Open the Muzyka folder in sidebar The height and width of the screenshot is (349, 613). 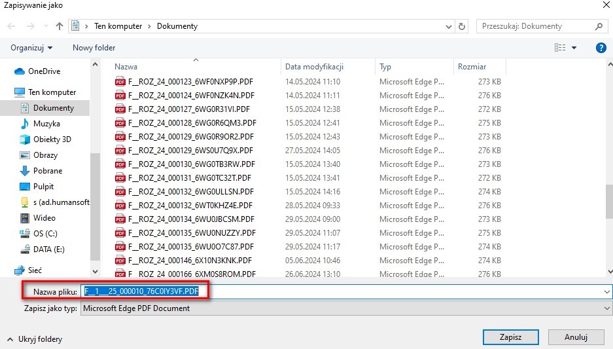tap(46, 124)
